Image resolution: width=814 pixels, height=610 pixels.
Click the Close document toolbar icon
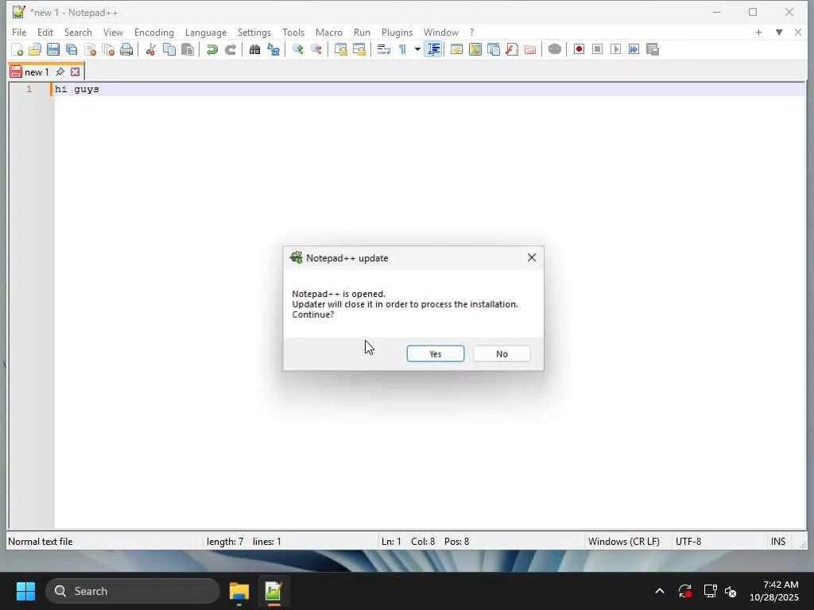(90, 49)
